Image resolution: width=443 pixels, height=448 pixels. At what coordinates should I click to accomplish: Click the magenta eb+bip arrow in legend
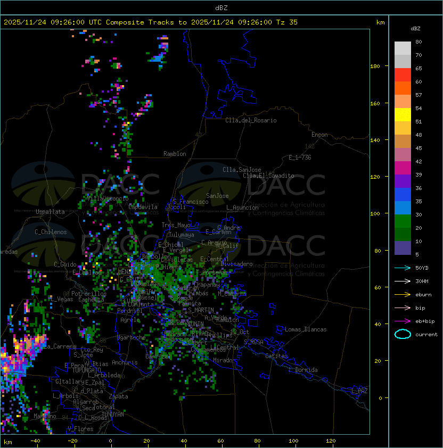403,321
